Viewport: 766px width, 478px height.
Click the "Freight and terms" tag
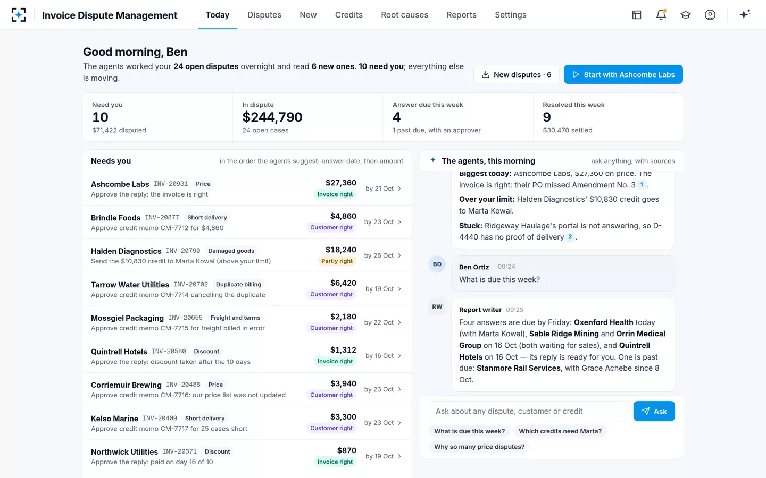[x=235, y=318]
